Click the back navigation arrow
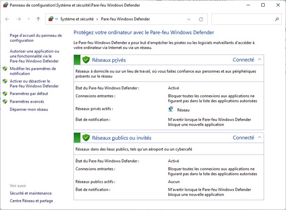Image resolution: width=286 pixels, height=210 pixels. [7, 19]
